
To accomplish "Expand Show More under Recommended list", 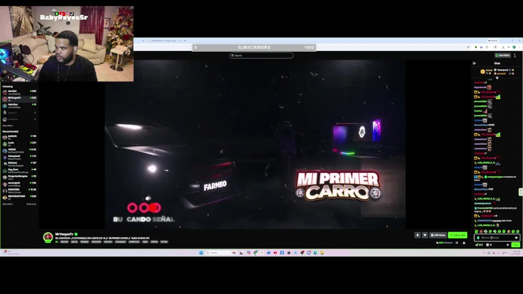I will tap(8, 204).
